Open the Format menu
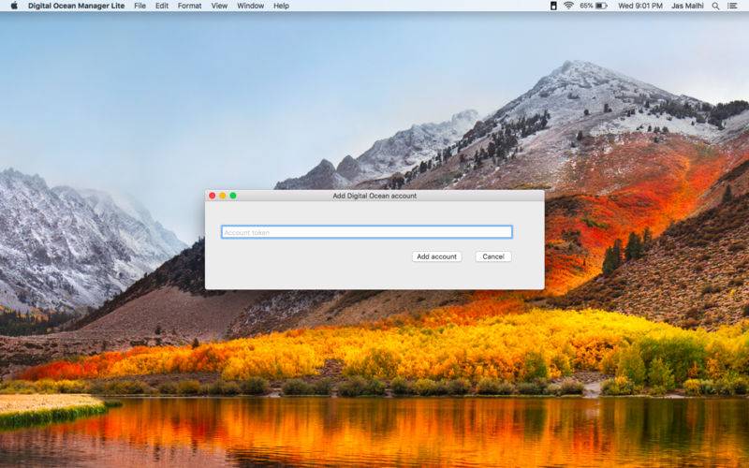 190,6
